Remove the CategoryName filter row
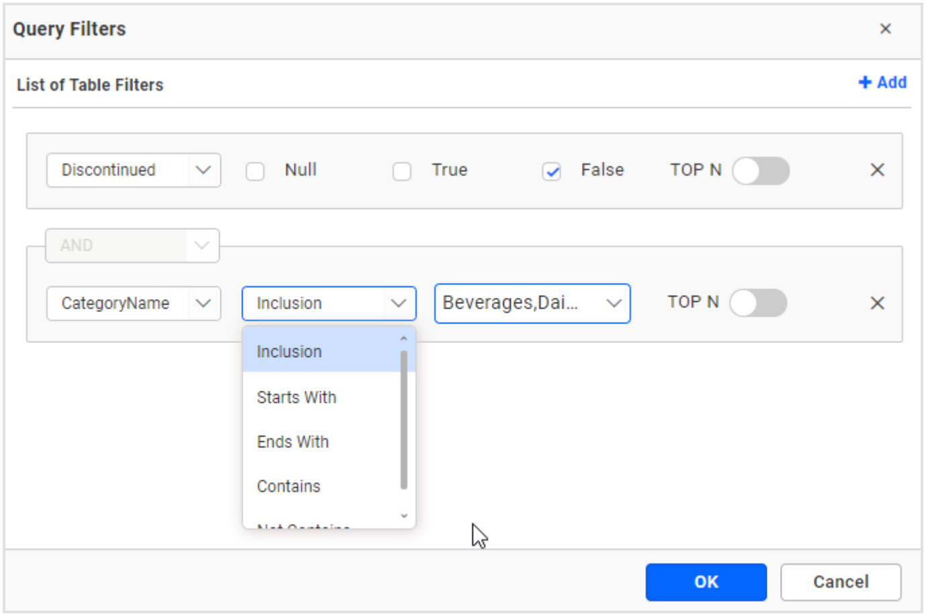This screenshot has height=616, width=926. click(x=877, y=303)
